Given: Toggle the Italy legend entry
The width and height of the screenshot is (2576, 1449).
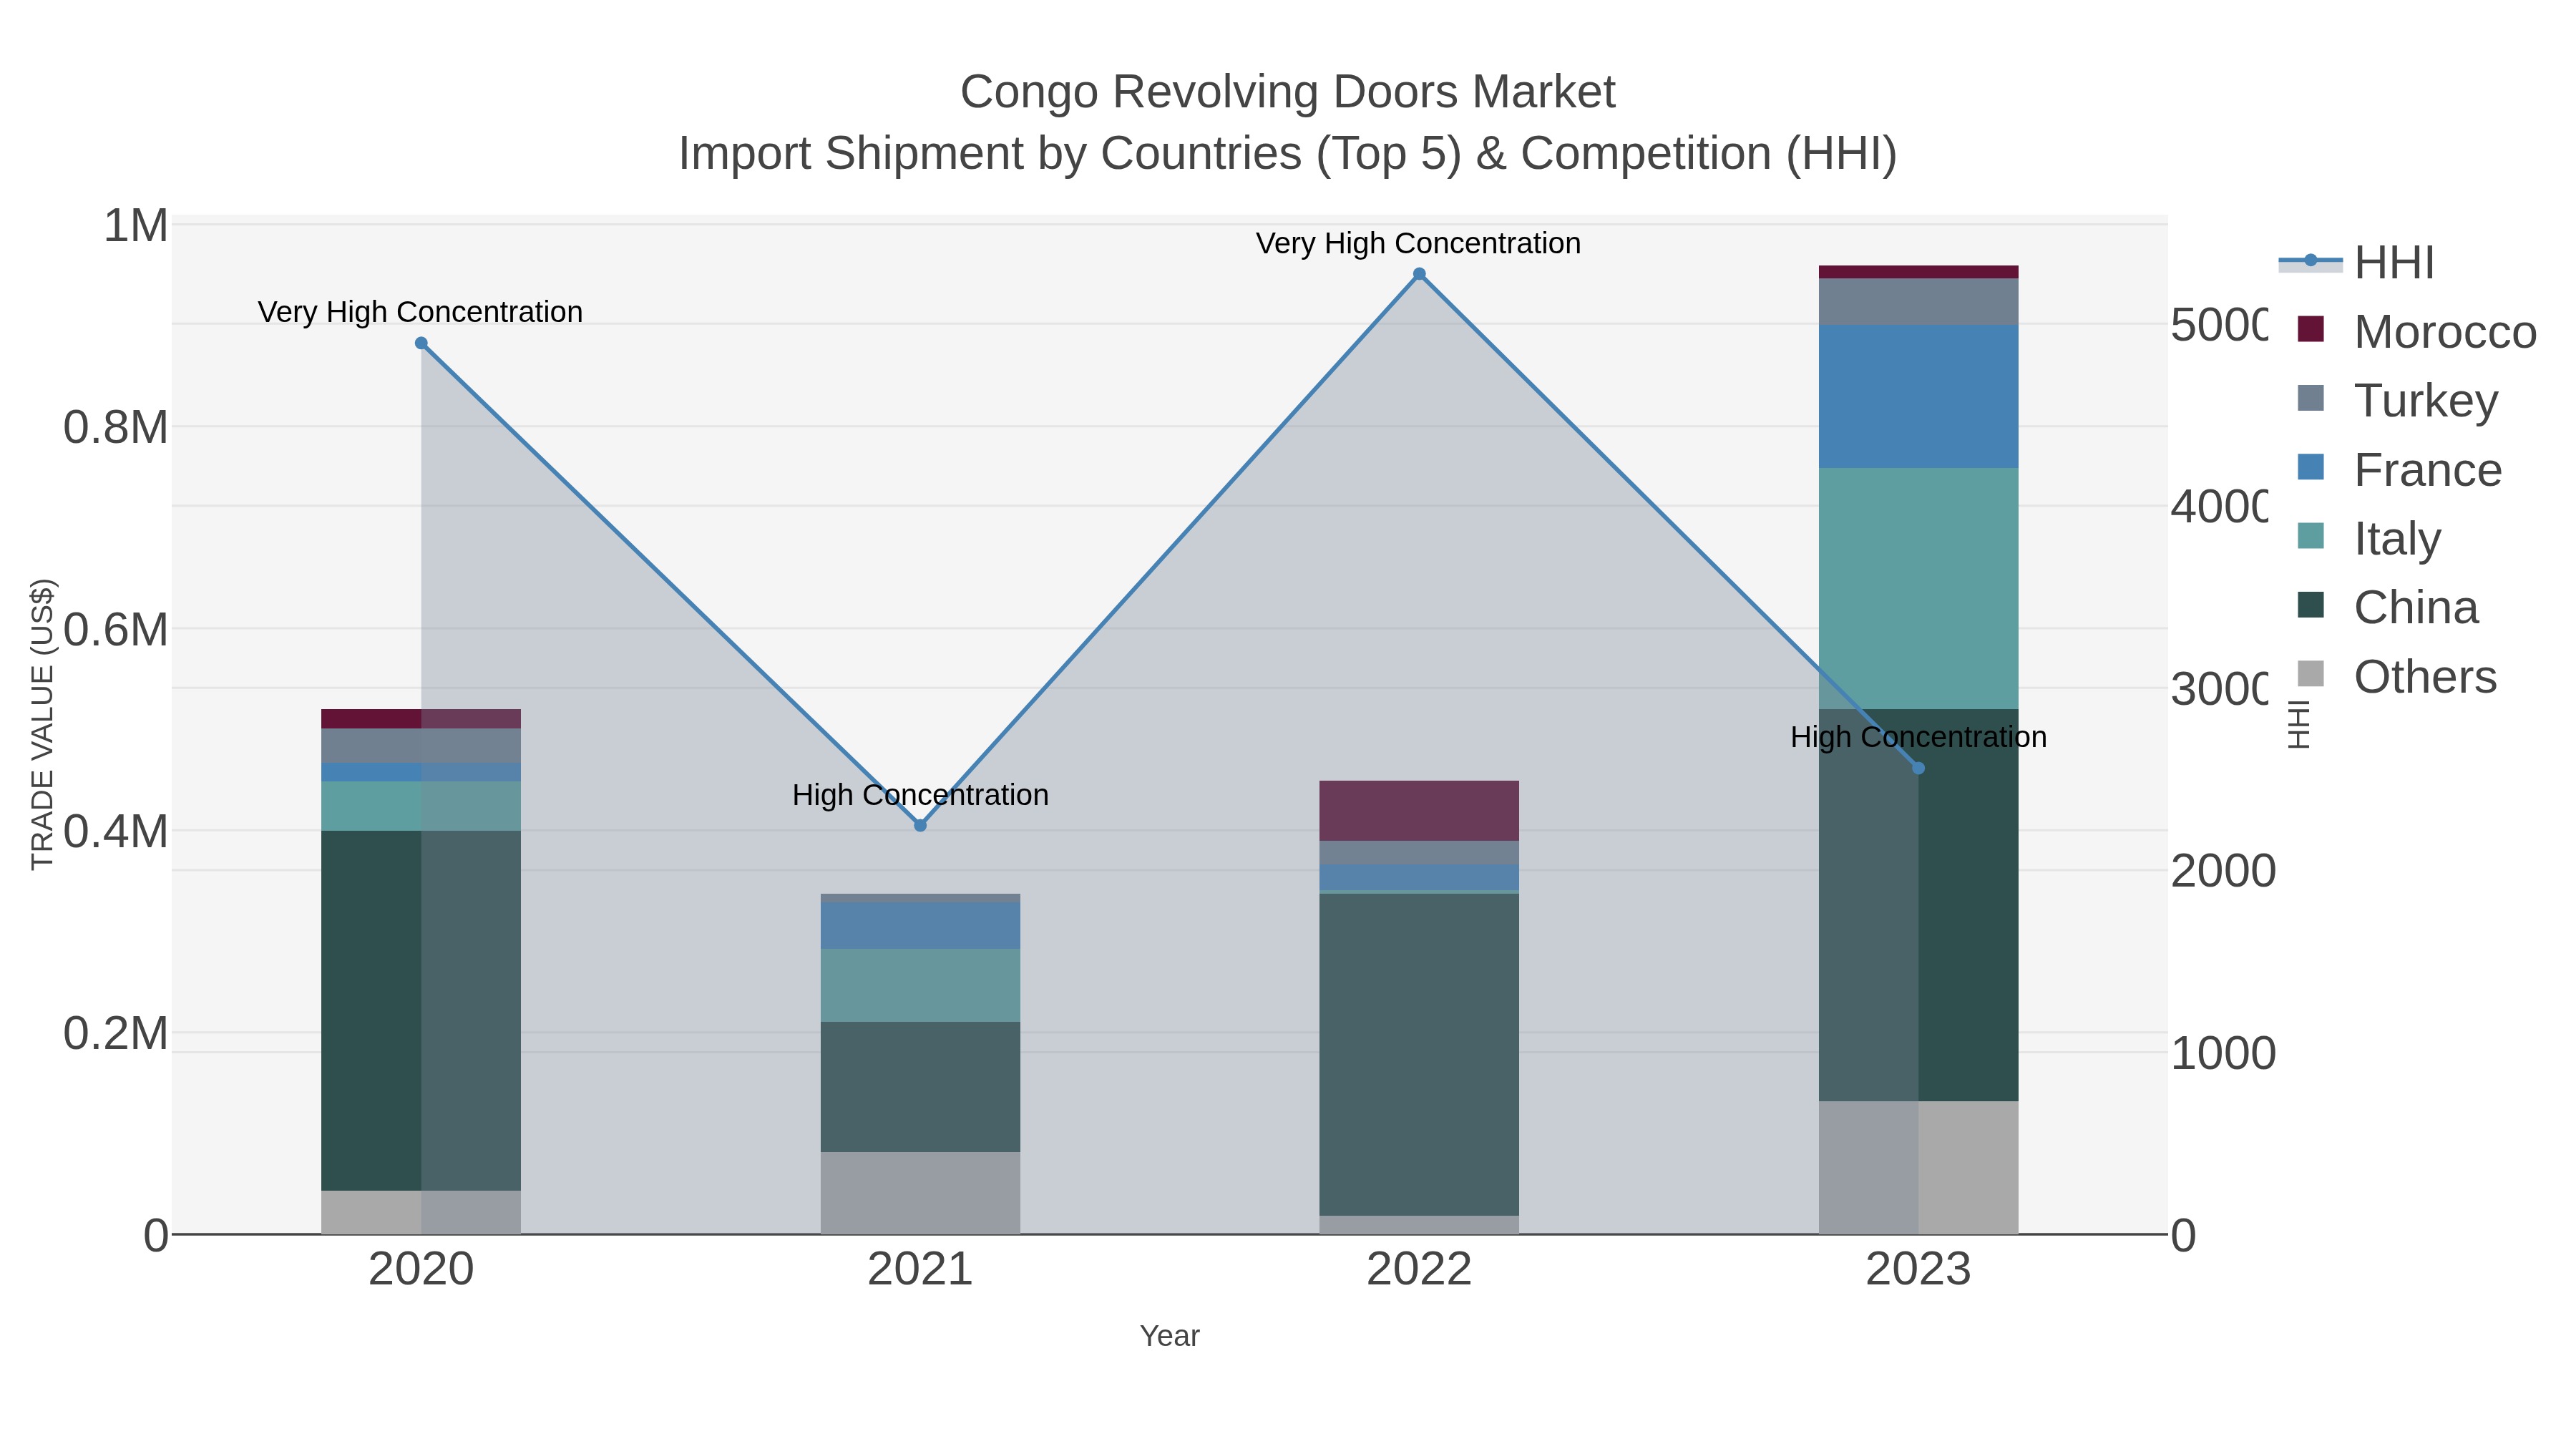Looking at the screenshot, I should (2369, 538).
